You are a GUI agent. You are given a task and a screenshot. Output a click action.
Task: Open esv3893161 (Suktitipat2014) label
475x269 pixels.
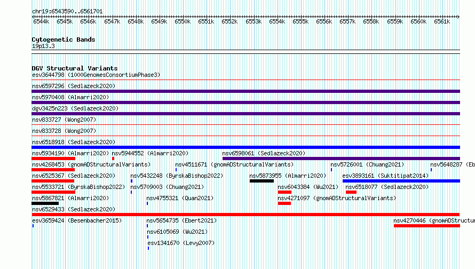tap(386, 176)
